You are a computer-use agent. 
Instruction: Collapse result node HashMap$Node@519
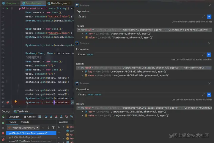coord(79,30)
